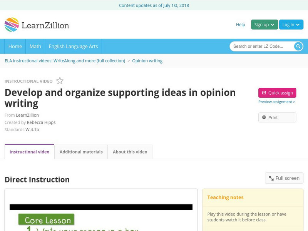Open the Preview assignment link

point(276,102)
